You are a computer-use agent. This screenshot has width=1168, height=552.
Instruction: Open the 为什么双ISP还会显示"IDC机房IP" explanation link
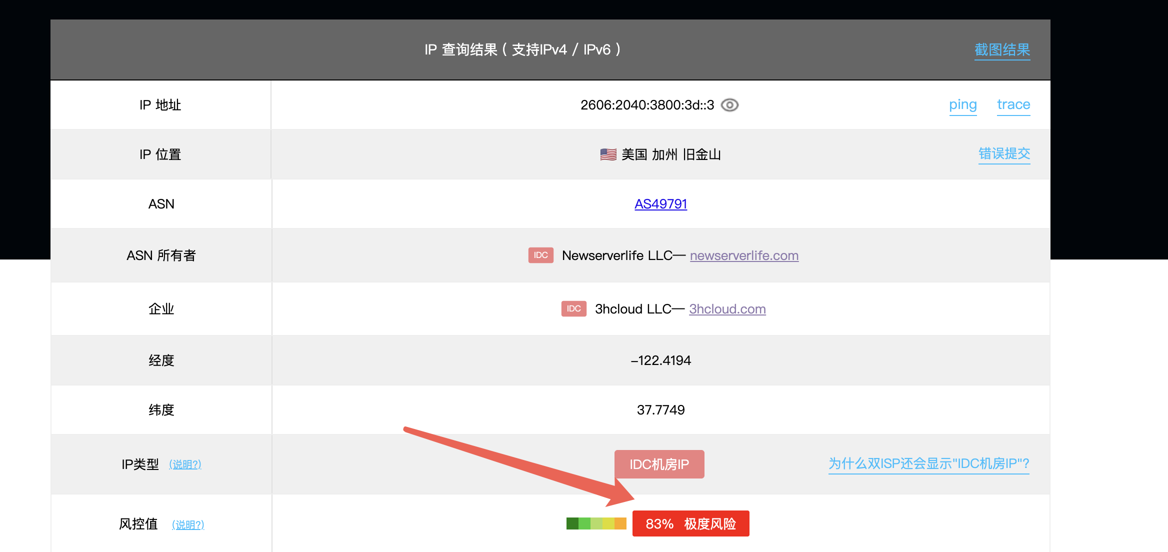click(x=928, y=463)
